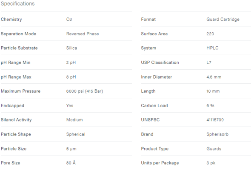Select the Spherisorb brand value
Viewport: 251px width, 170px height.
click(x=217, y=134)
